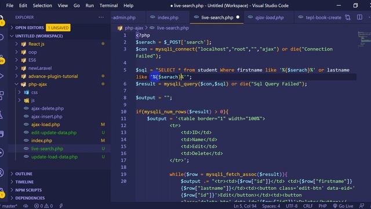Change indentation via Spaces: 4
The width and height of the screenshot is (371, 209).
click(x=271, y=206)
